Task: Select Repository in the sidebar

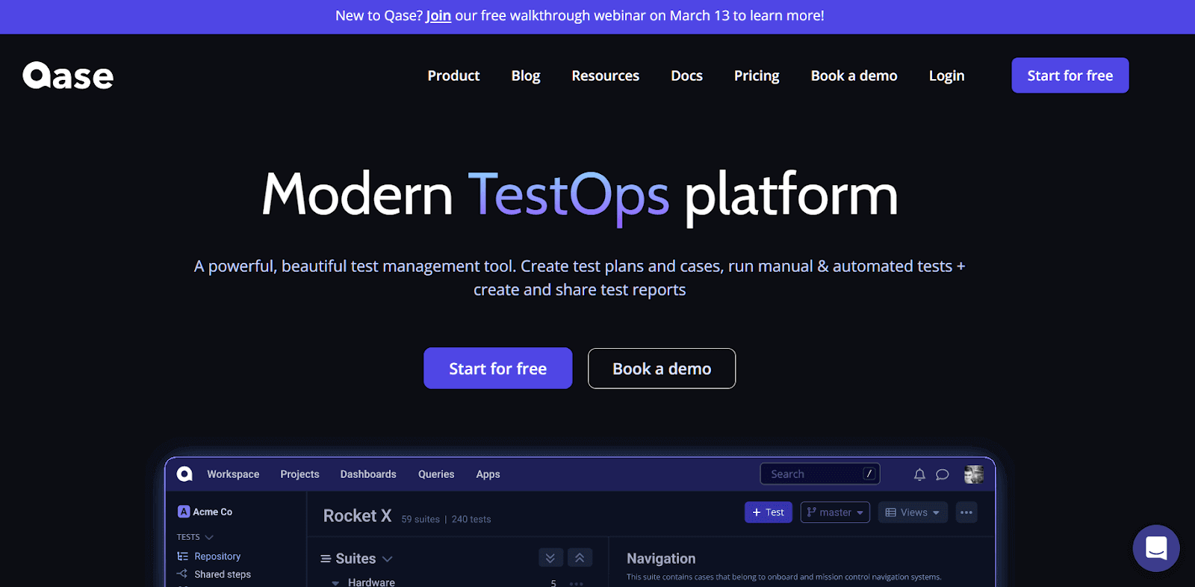Action: [x=217, y=556]
